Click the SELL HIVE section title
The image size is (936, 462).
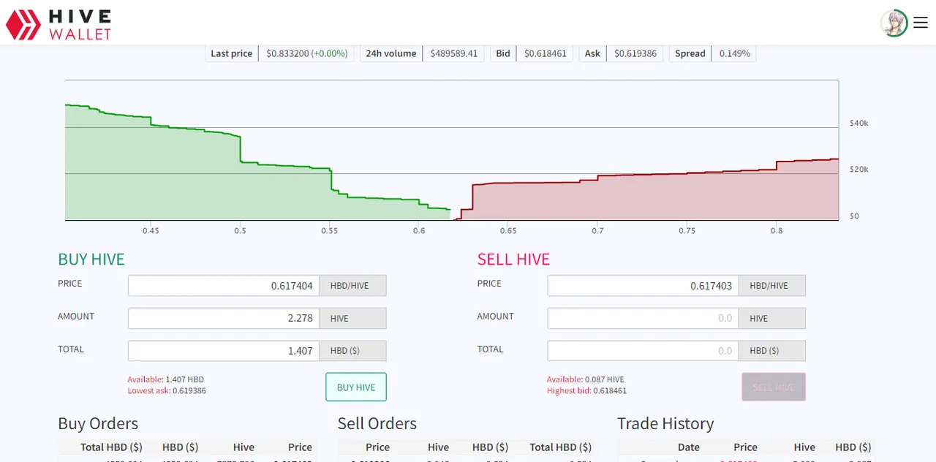pos(513,260)
